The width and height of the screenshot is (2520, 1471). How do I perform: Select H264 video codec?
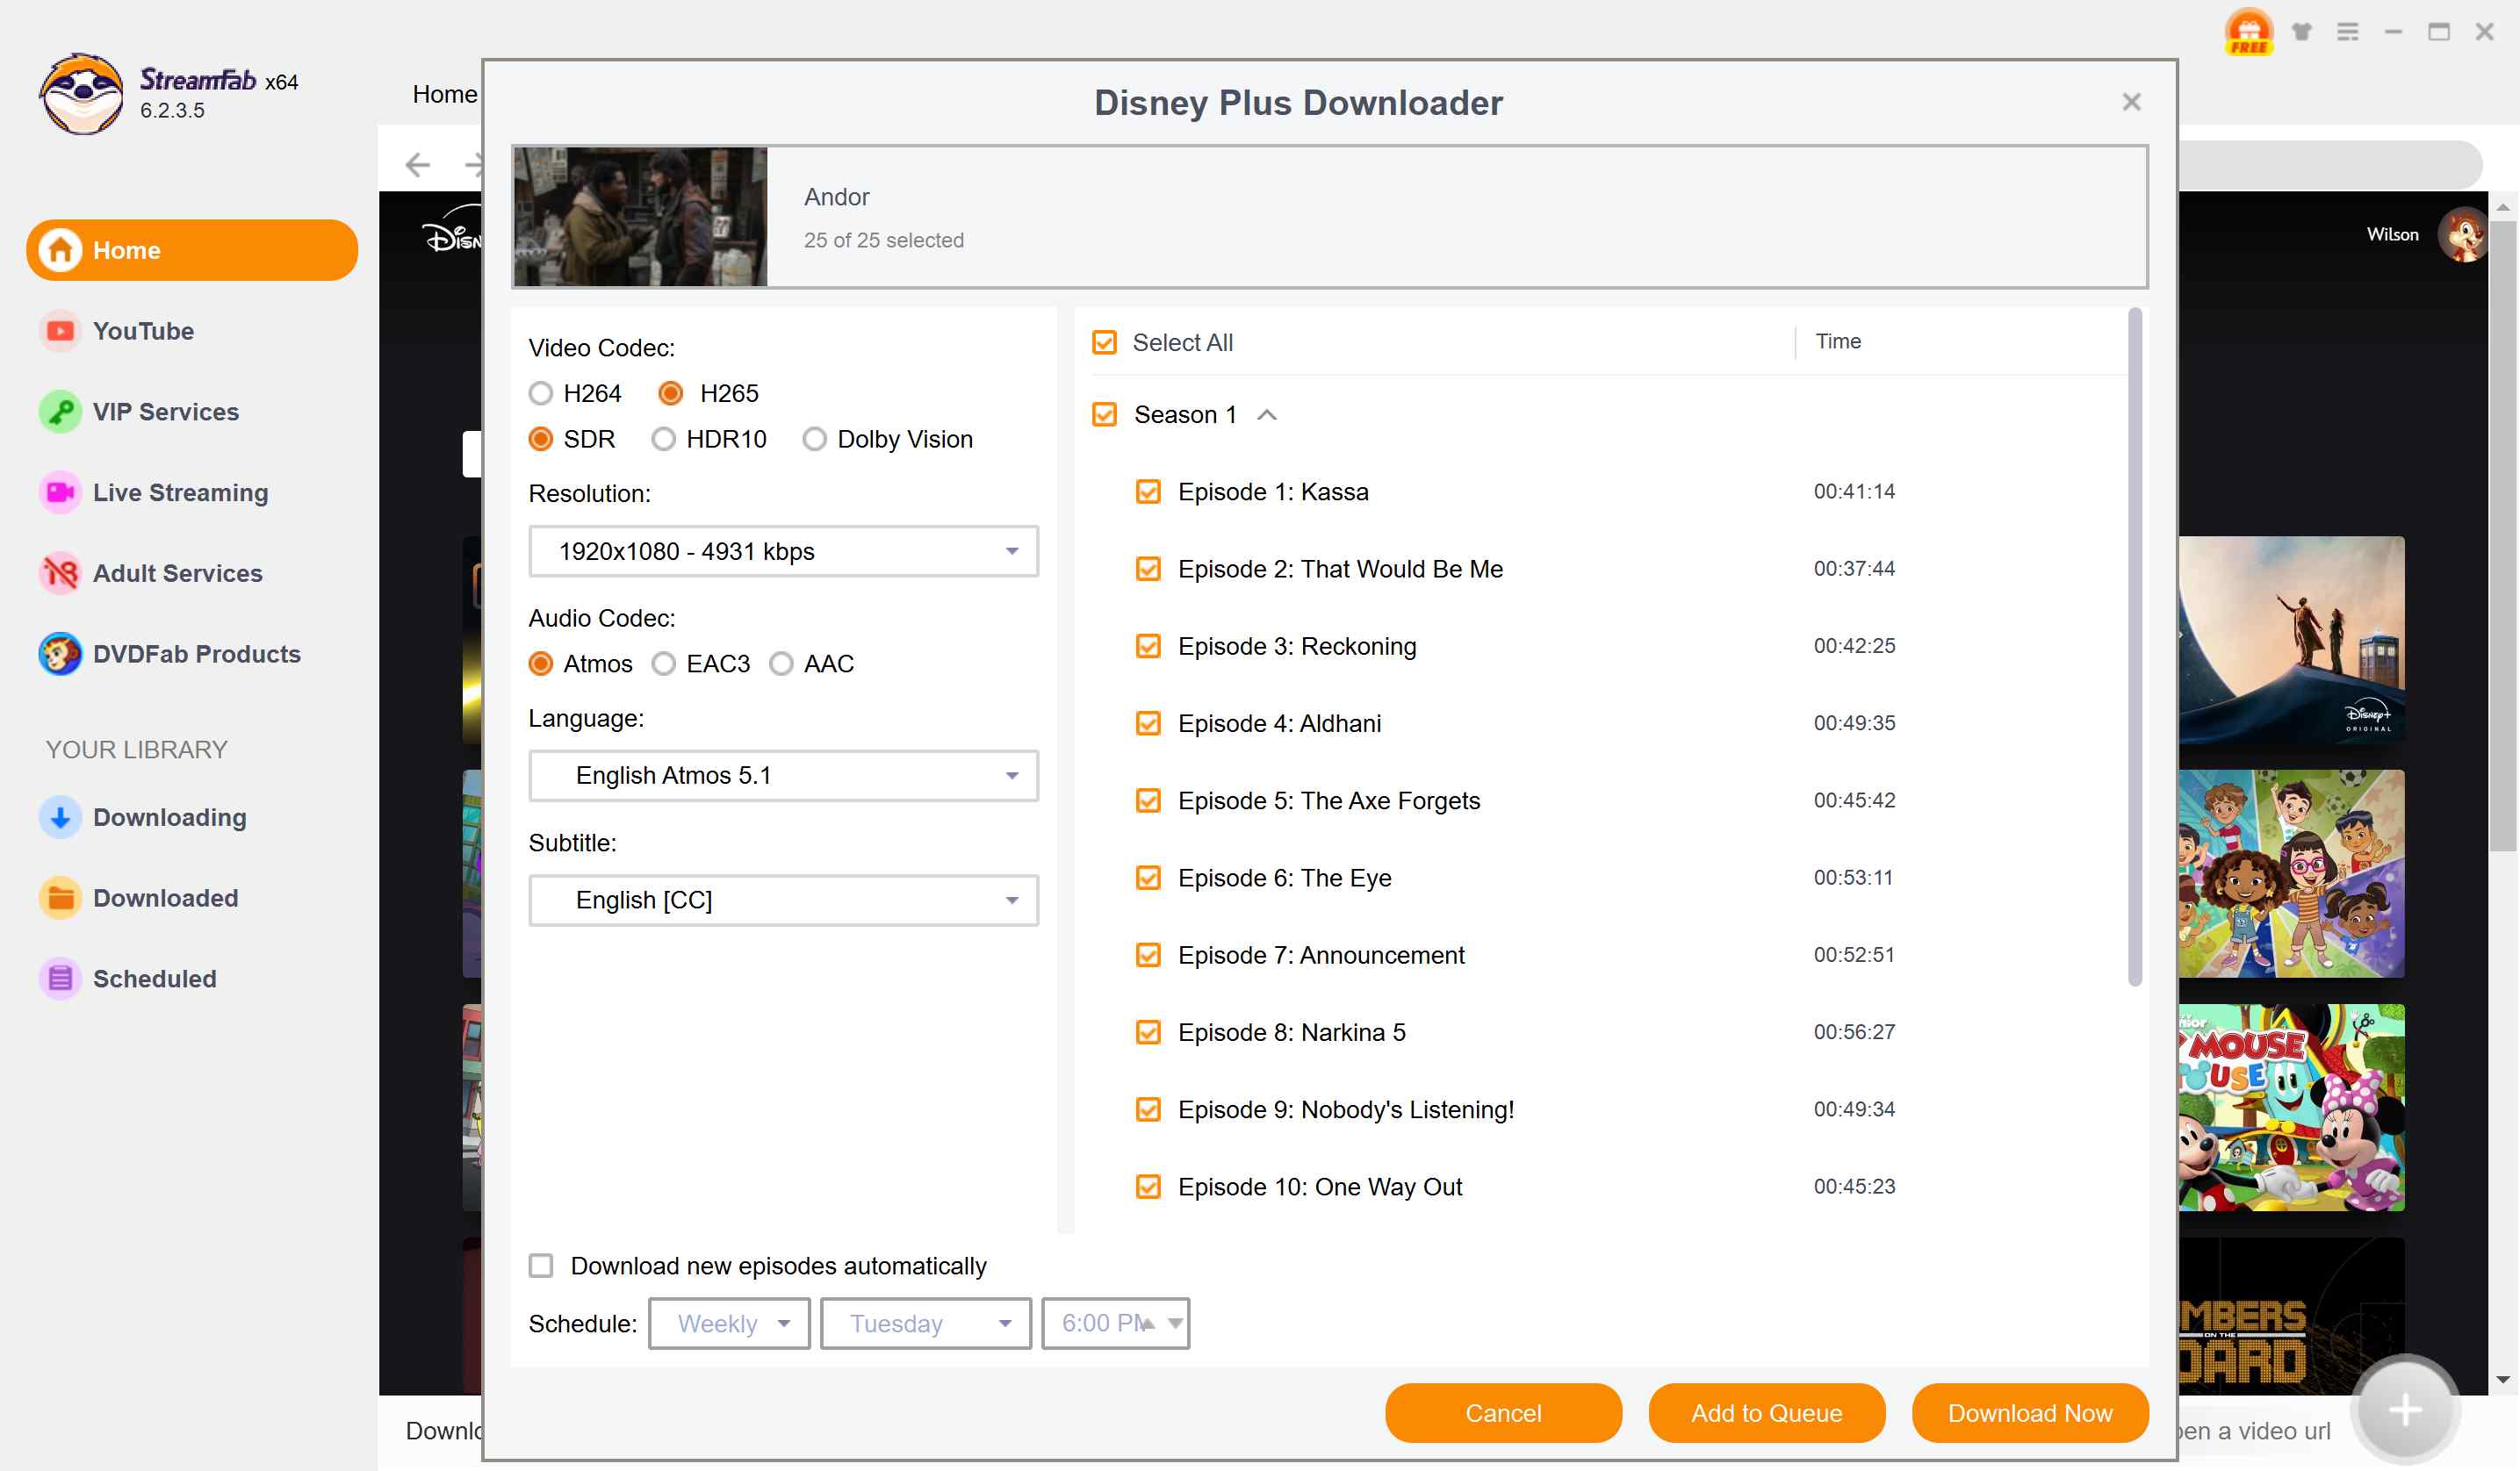[541, 394]
